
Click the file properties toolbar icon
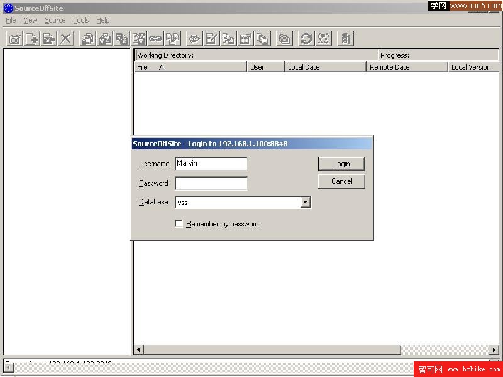tap(245, 39)
